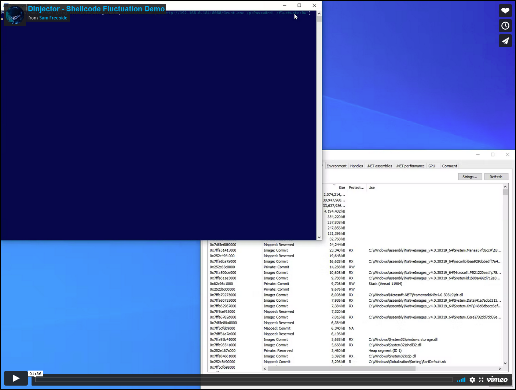Add video to Watch Later
The image size is (516, 390).
point(505,26)
